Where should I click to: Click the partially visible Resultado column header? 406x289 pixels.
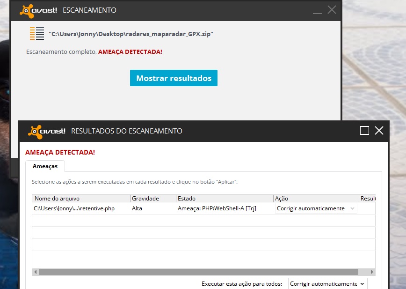[368, 199]
